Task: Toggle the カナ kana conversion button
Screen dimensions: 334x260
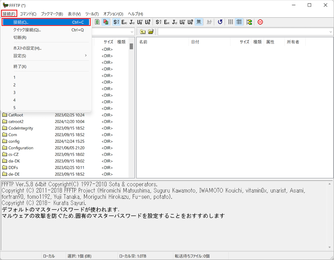Action: point(209,22)
